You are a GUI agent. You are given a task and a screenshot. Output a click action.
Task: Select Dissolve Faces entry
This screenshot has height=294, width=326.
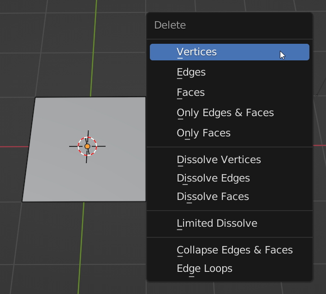point(230,197)
